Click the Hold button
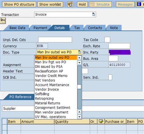Screen dimensions: 144x134 [x=82, y=4]
